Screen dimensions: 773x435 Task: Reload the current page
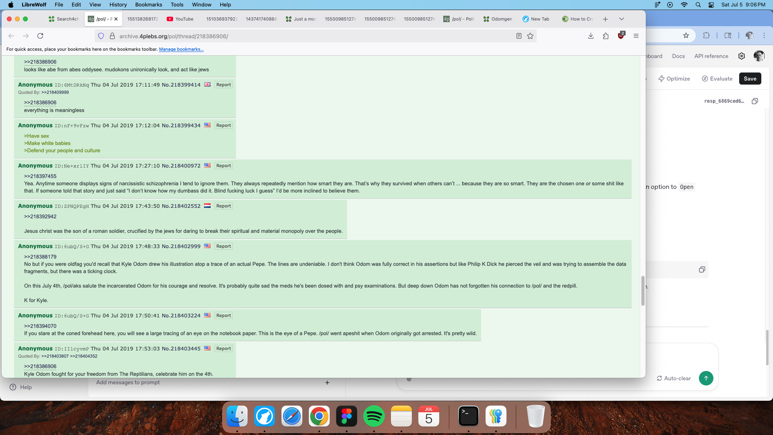click(x=40, y=36)
